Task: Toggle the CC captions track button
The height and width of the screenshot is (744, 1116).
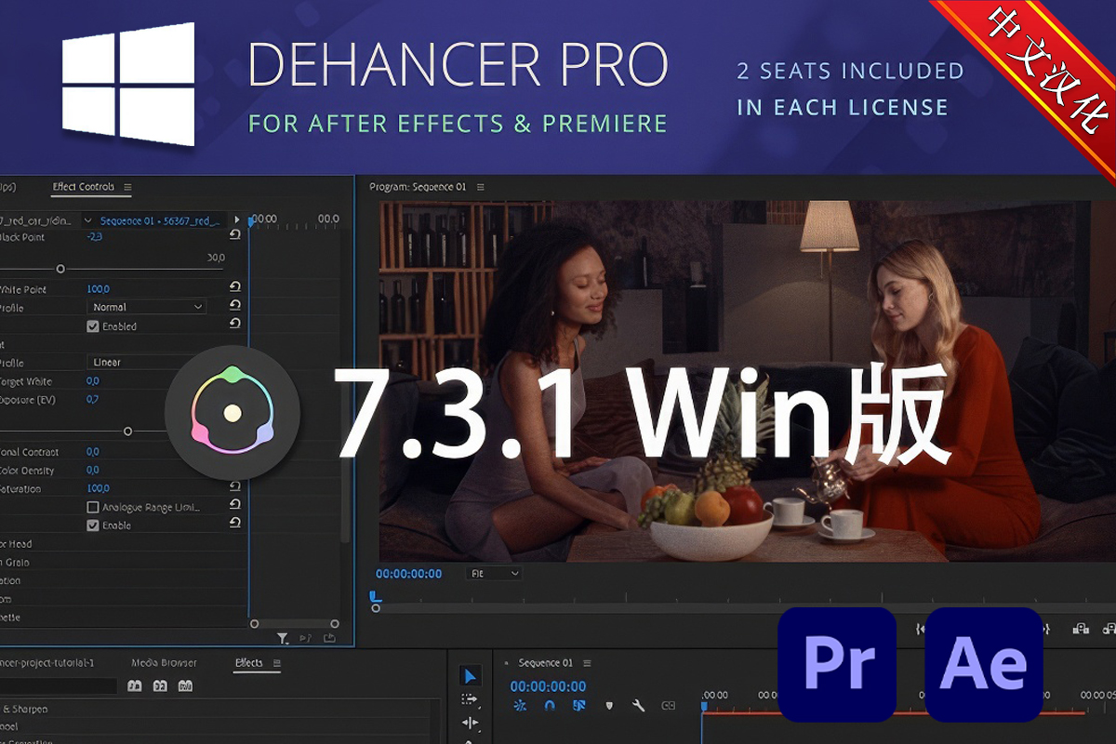Action: click(x=668, y=706)
